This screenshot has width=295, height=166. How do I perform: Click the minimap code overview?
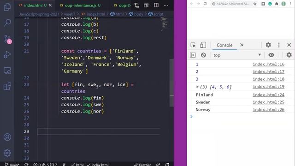click(164, 24)
